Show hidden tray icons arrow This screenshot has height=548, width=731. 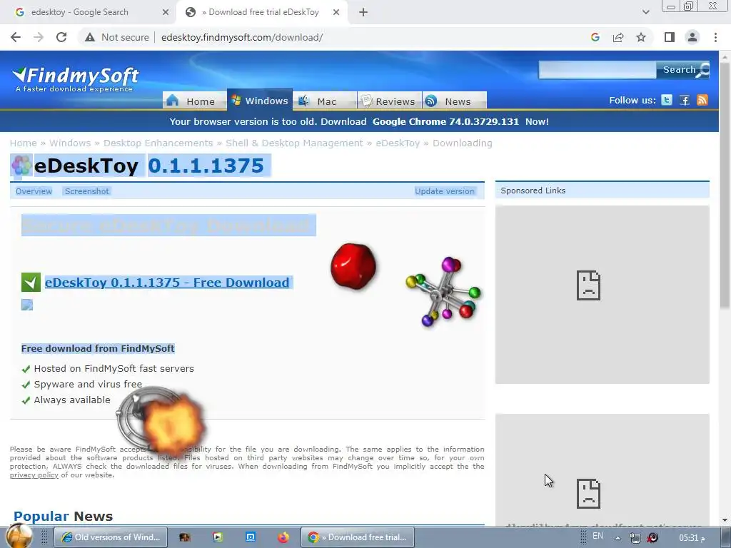[x=617, y=538]
